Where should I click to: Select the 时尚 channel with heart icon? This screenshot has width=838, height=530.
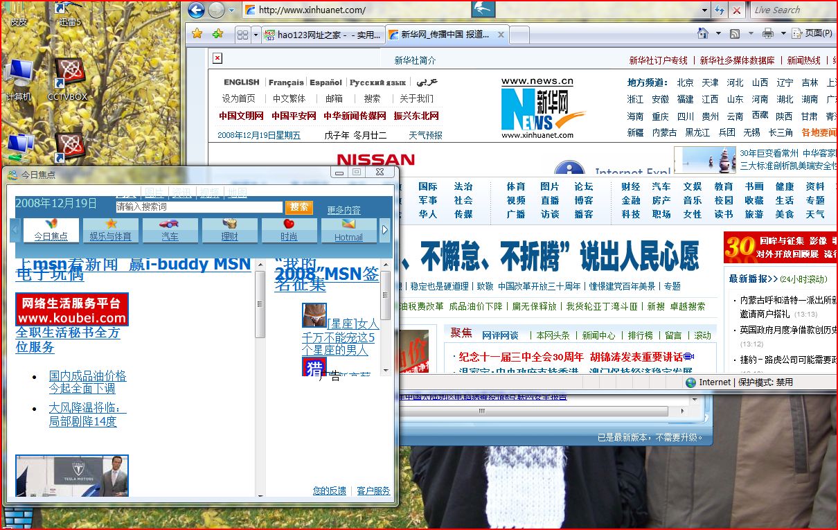[289, 230]
